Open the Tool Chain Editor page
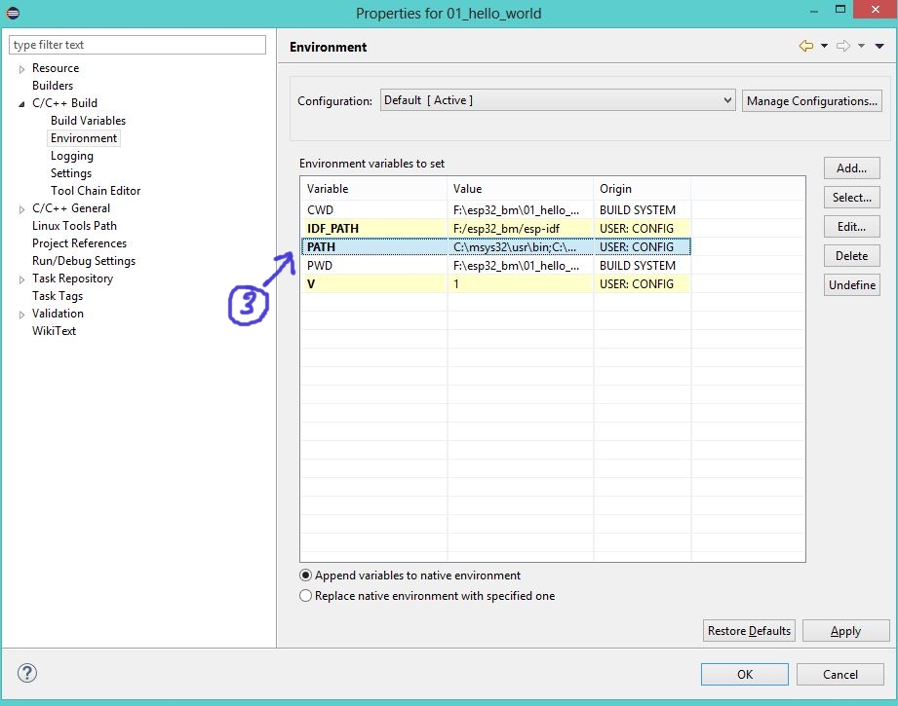This screenshot has width=898, height=706. [x=96, y=191]
